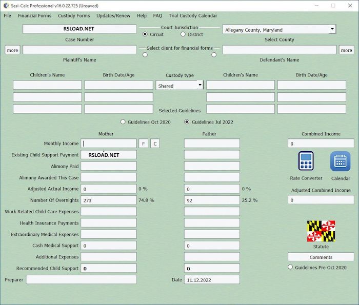Select Circuit court jurisdiction
Screen dimensions: 359x305
[x=145, y=34]
